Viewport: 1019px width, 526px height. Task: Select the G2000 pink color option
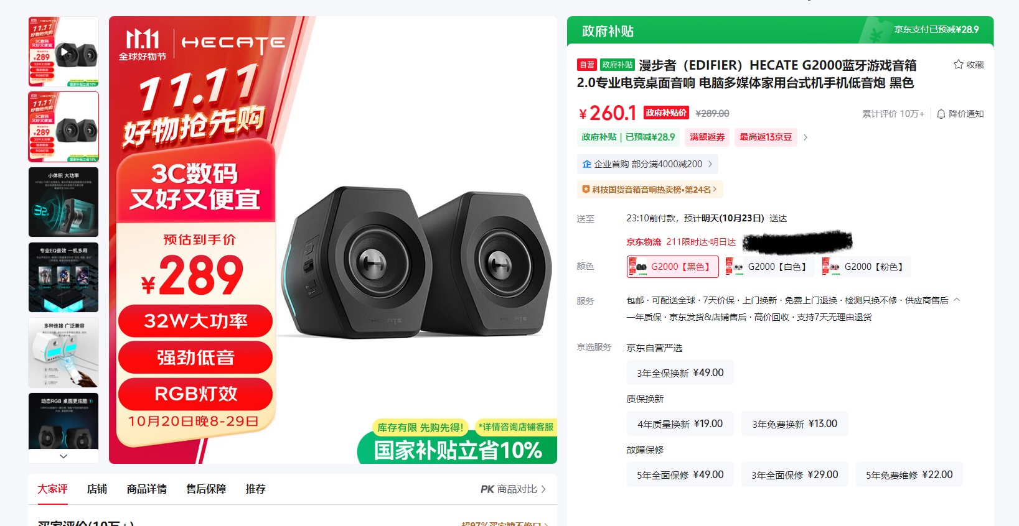click(865, 267)
